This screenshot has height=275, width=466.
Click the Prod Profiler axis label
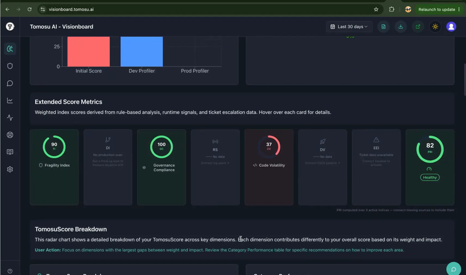[195, 71]
